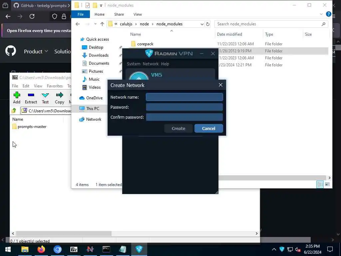The width and height of the screenshot is (341, 256).
Task: Open Explorer help icon
Action: (328, 14)
